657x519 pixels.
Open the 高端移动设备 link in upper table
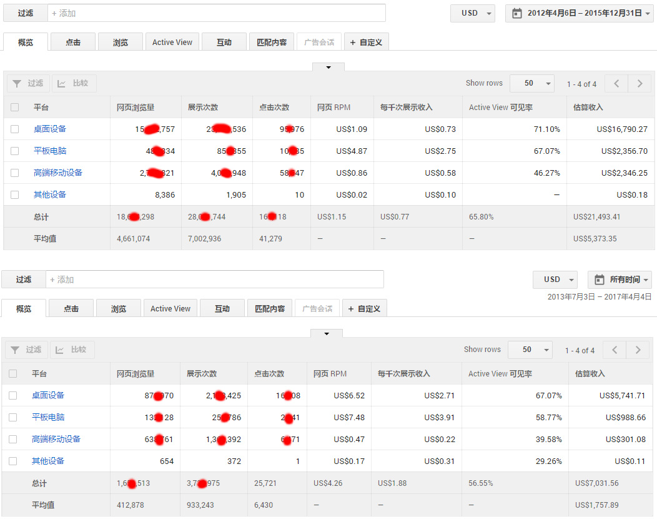point(58,173)
